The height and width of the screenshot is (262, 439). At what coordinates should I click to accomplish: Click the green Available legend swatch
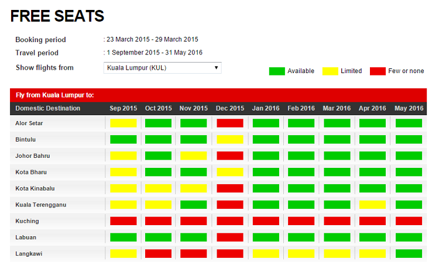pos(277,71)
